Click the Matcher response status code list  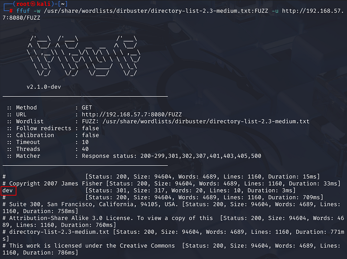pos(171,156)
